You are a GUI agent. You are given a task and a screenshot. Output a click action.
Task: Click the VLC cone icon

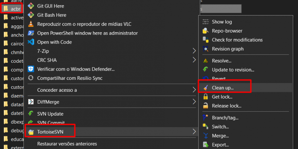click(31, 24)
